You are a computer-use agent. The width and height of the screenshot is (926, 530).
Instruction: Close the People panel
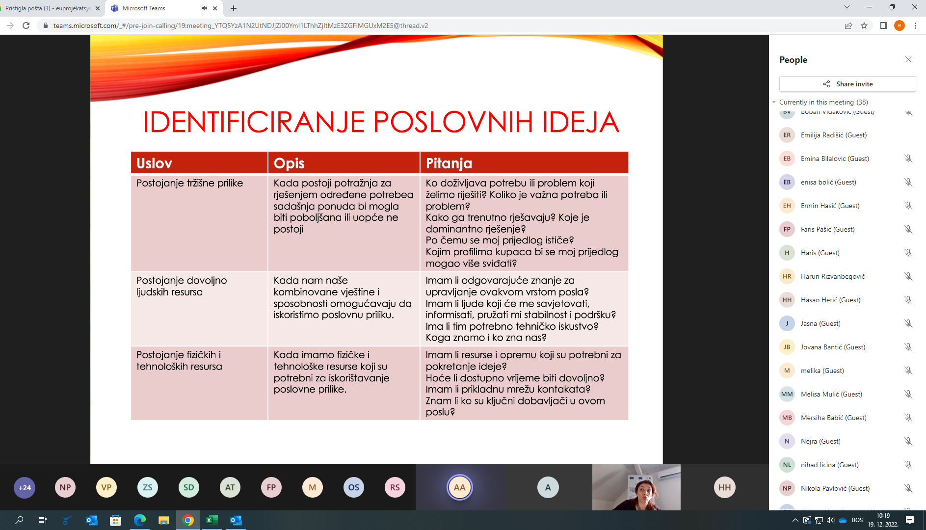[x=908, y=59]
